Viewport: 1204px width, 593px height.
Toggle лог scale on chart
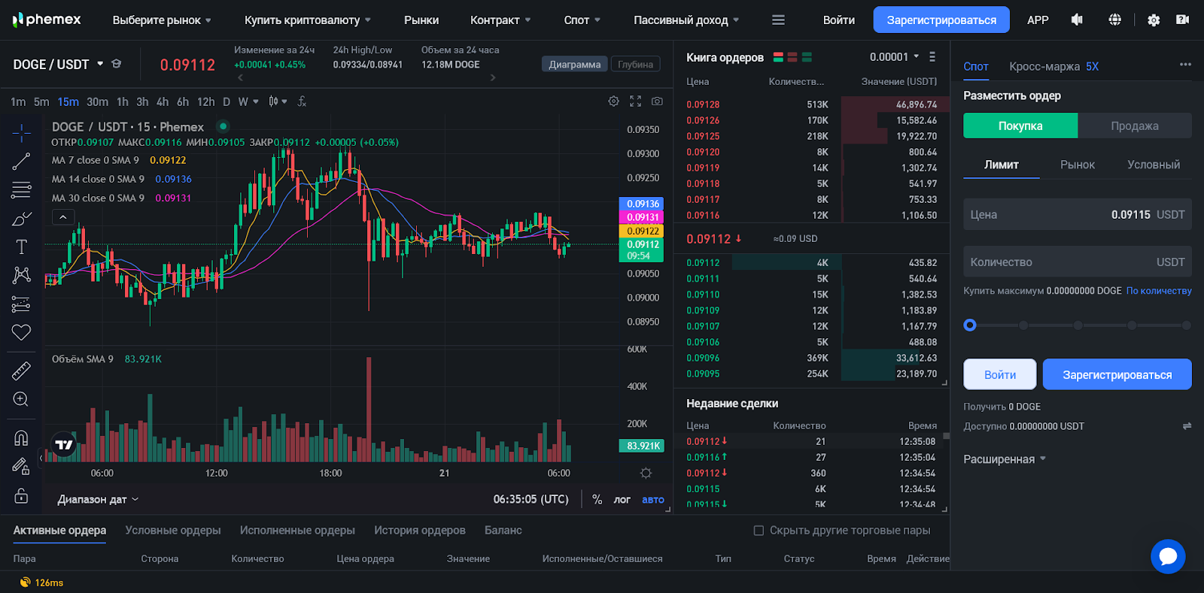[622, 500]
